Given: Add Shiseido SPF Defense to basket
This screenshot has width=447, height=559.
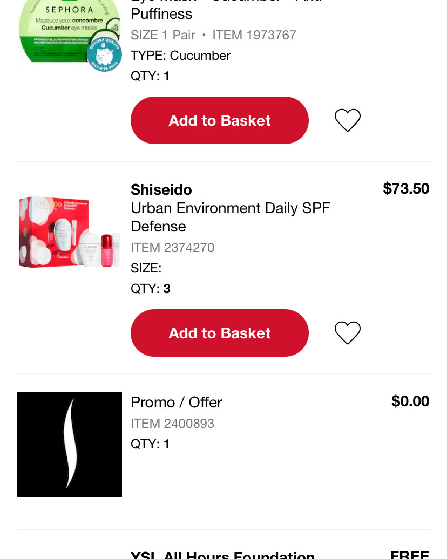Looking at the screenshot, I should click(x=219, y=332).
